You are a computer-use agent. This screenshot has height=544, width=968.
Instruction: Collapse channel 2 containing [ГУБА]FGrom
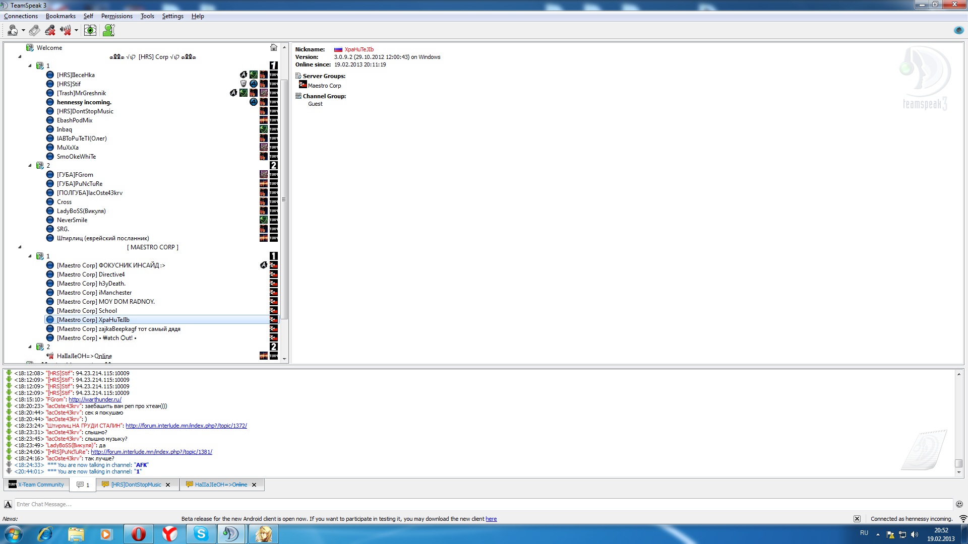(x=30, y=165)
